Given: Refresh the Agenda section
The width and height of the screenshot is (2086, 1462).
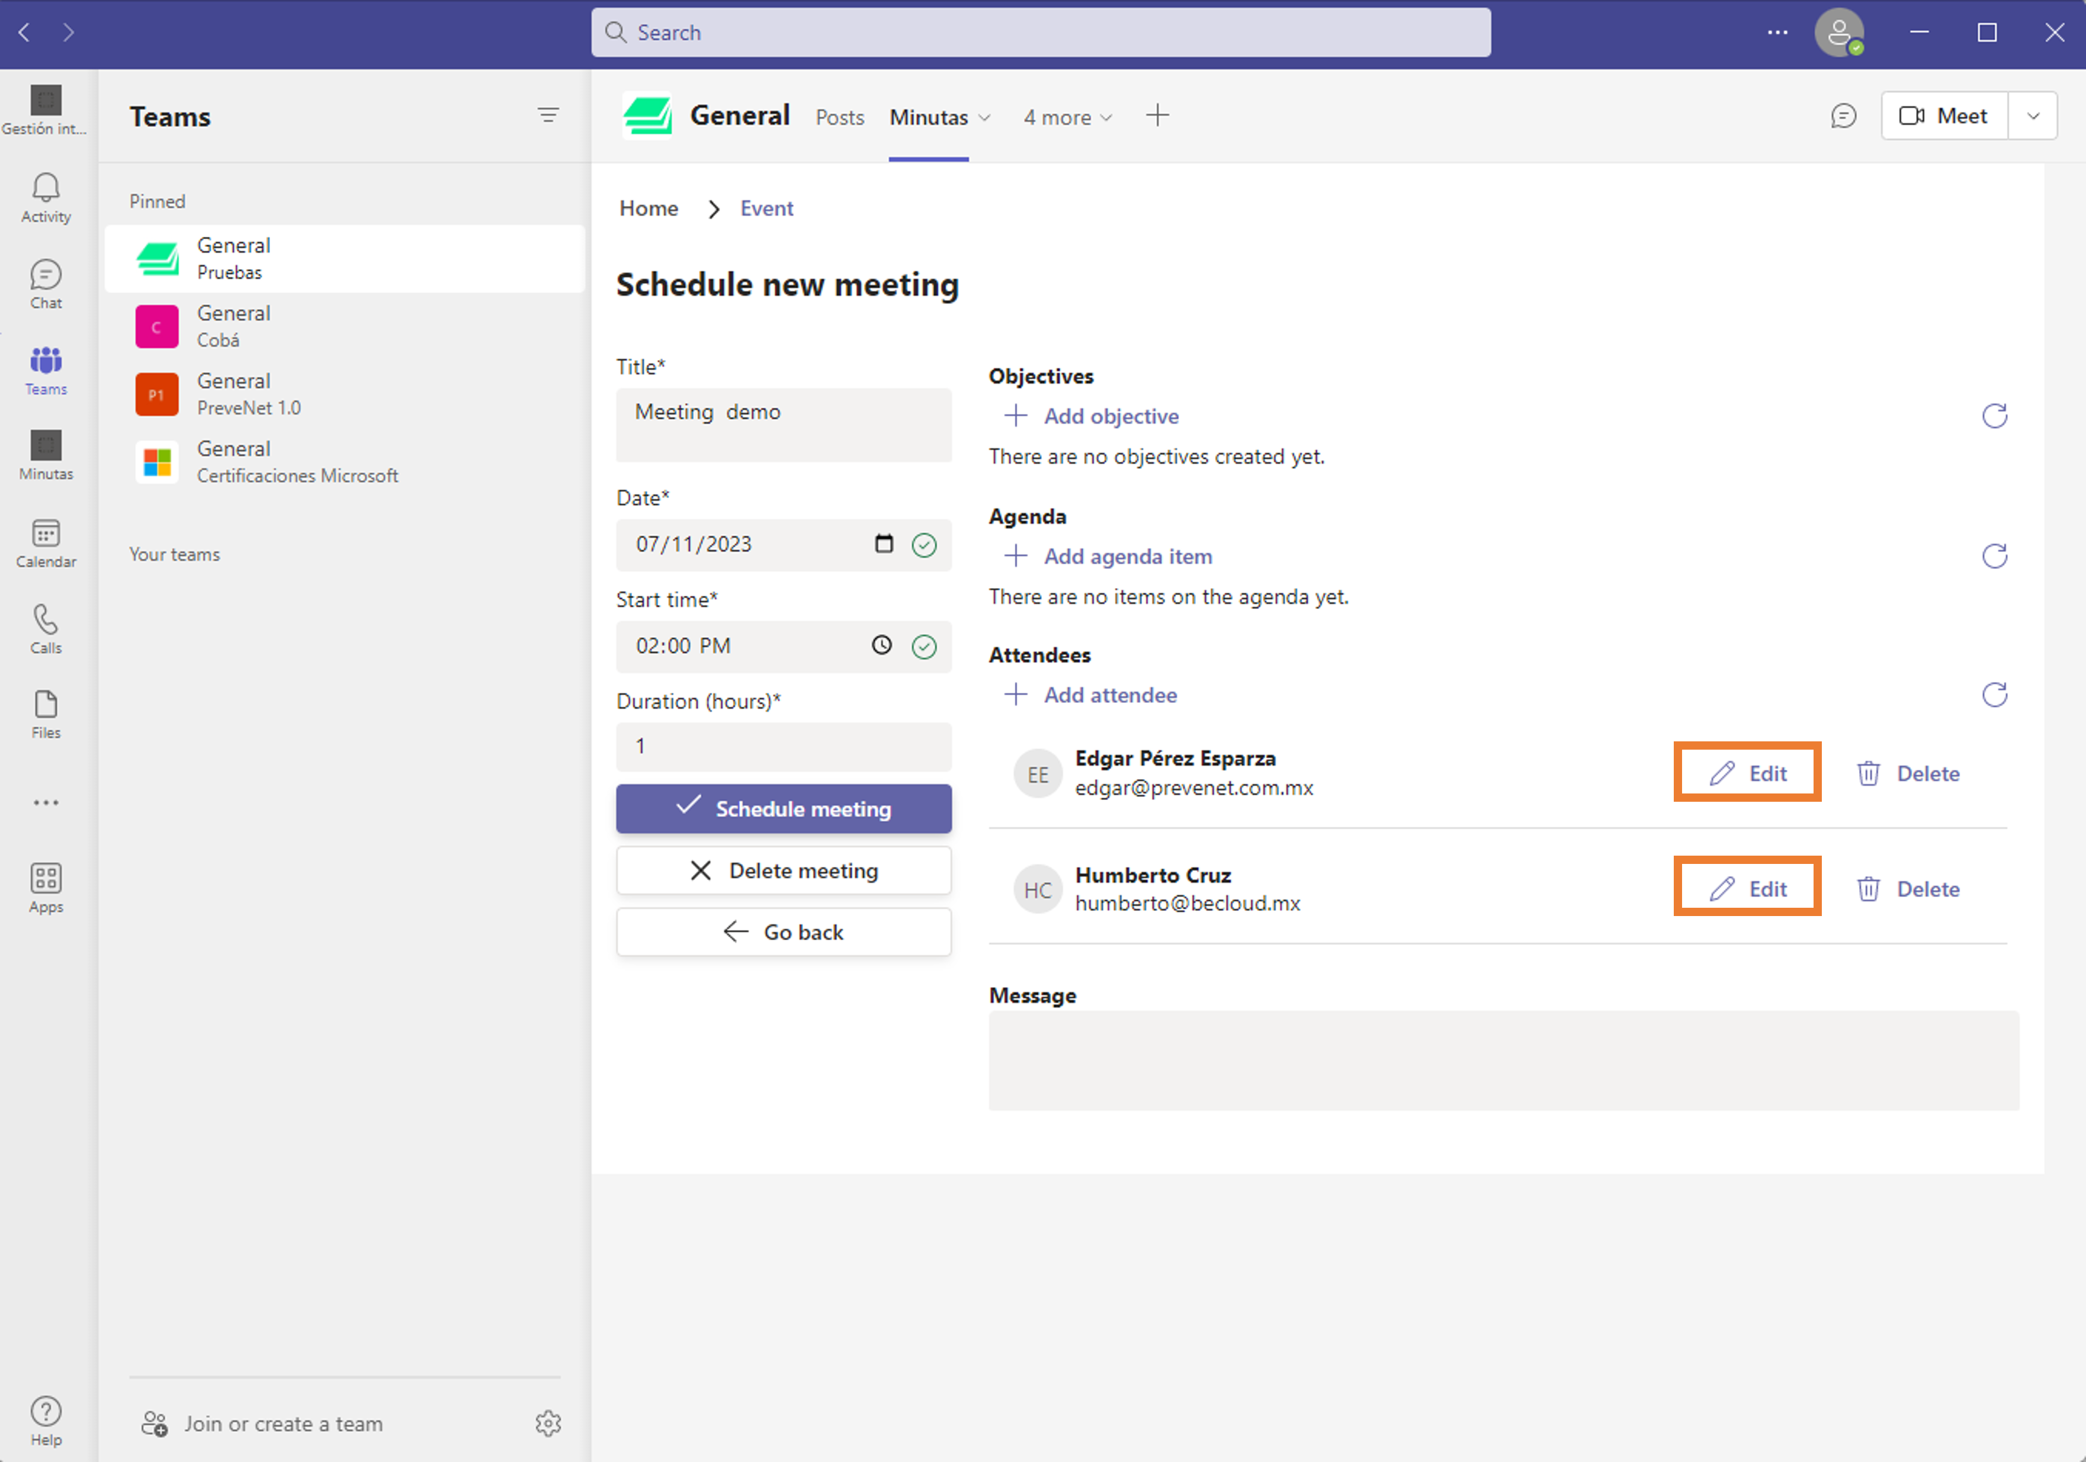Looking at the screenshot, I should pyautogui.click(x=1994, y=556).
